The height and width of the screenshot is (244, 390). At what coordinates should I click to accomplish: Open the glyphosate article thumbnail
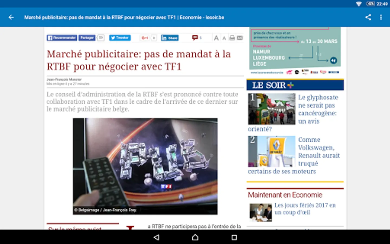click(x=272, y=109)
